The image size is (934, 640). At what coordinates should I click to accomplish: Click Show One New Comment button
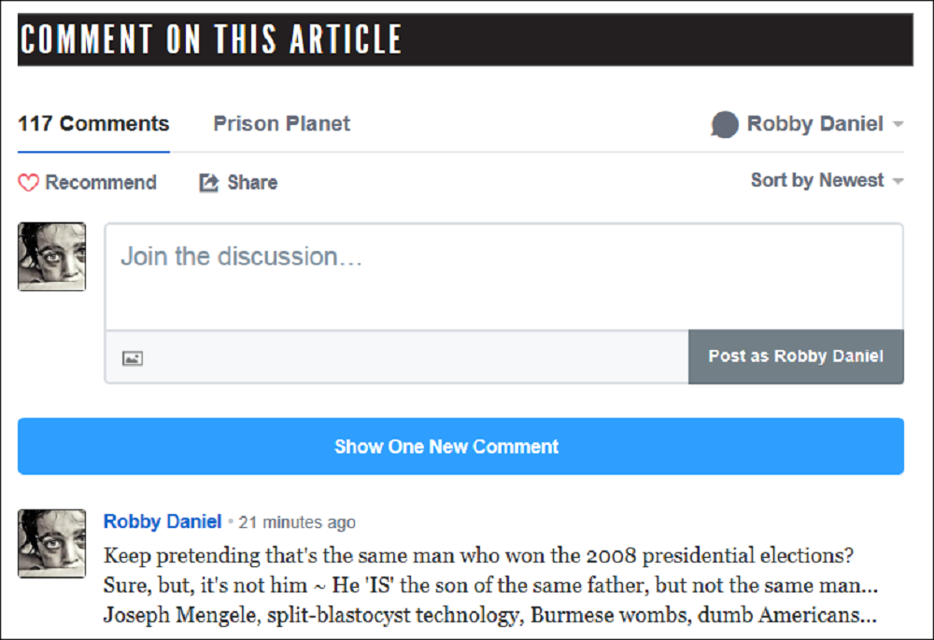pyautogui.click(x=460, y=446)
